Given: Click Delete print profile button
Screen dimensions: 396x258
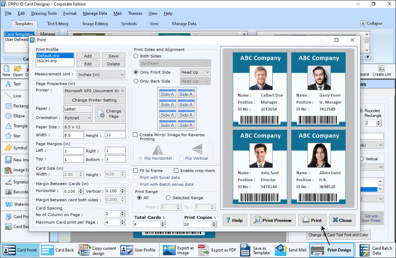Looking at the screenshot, I should pyautogui.click(x=113, y=64).
